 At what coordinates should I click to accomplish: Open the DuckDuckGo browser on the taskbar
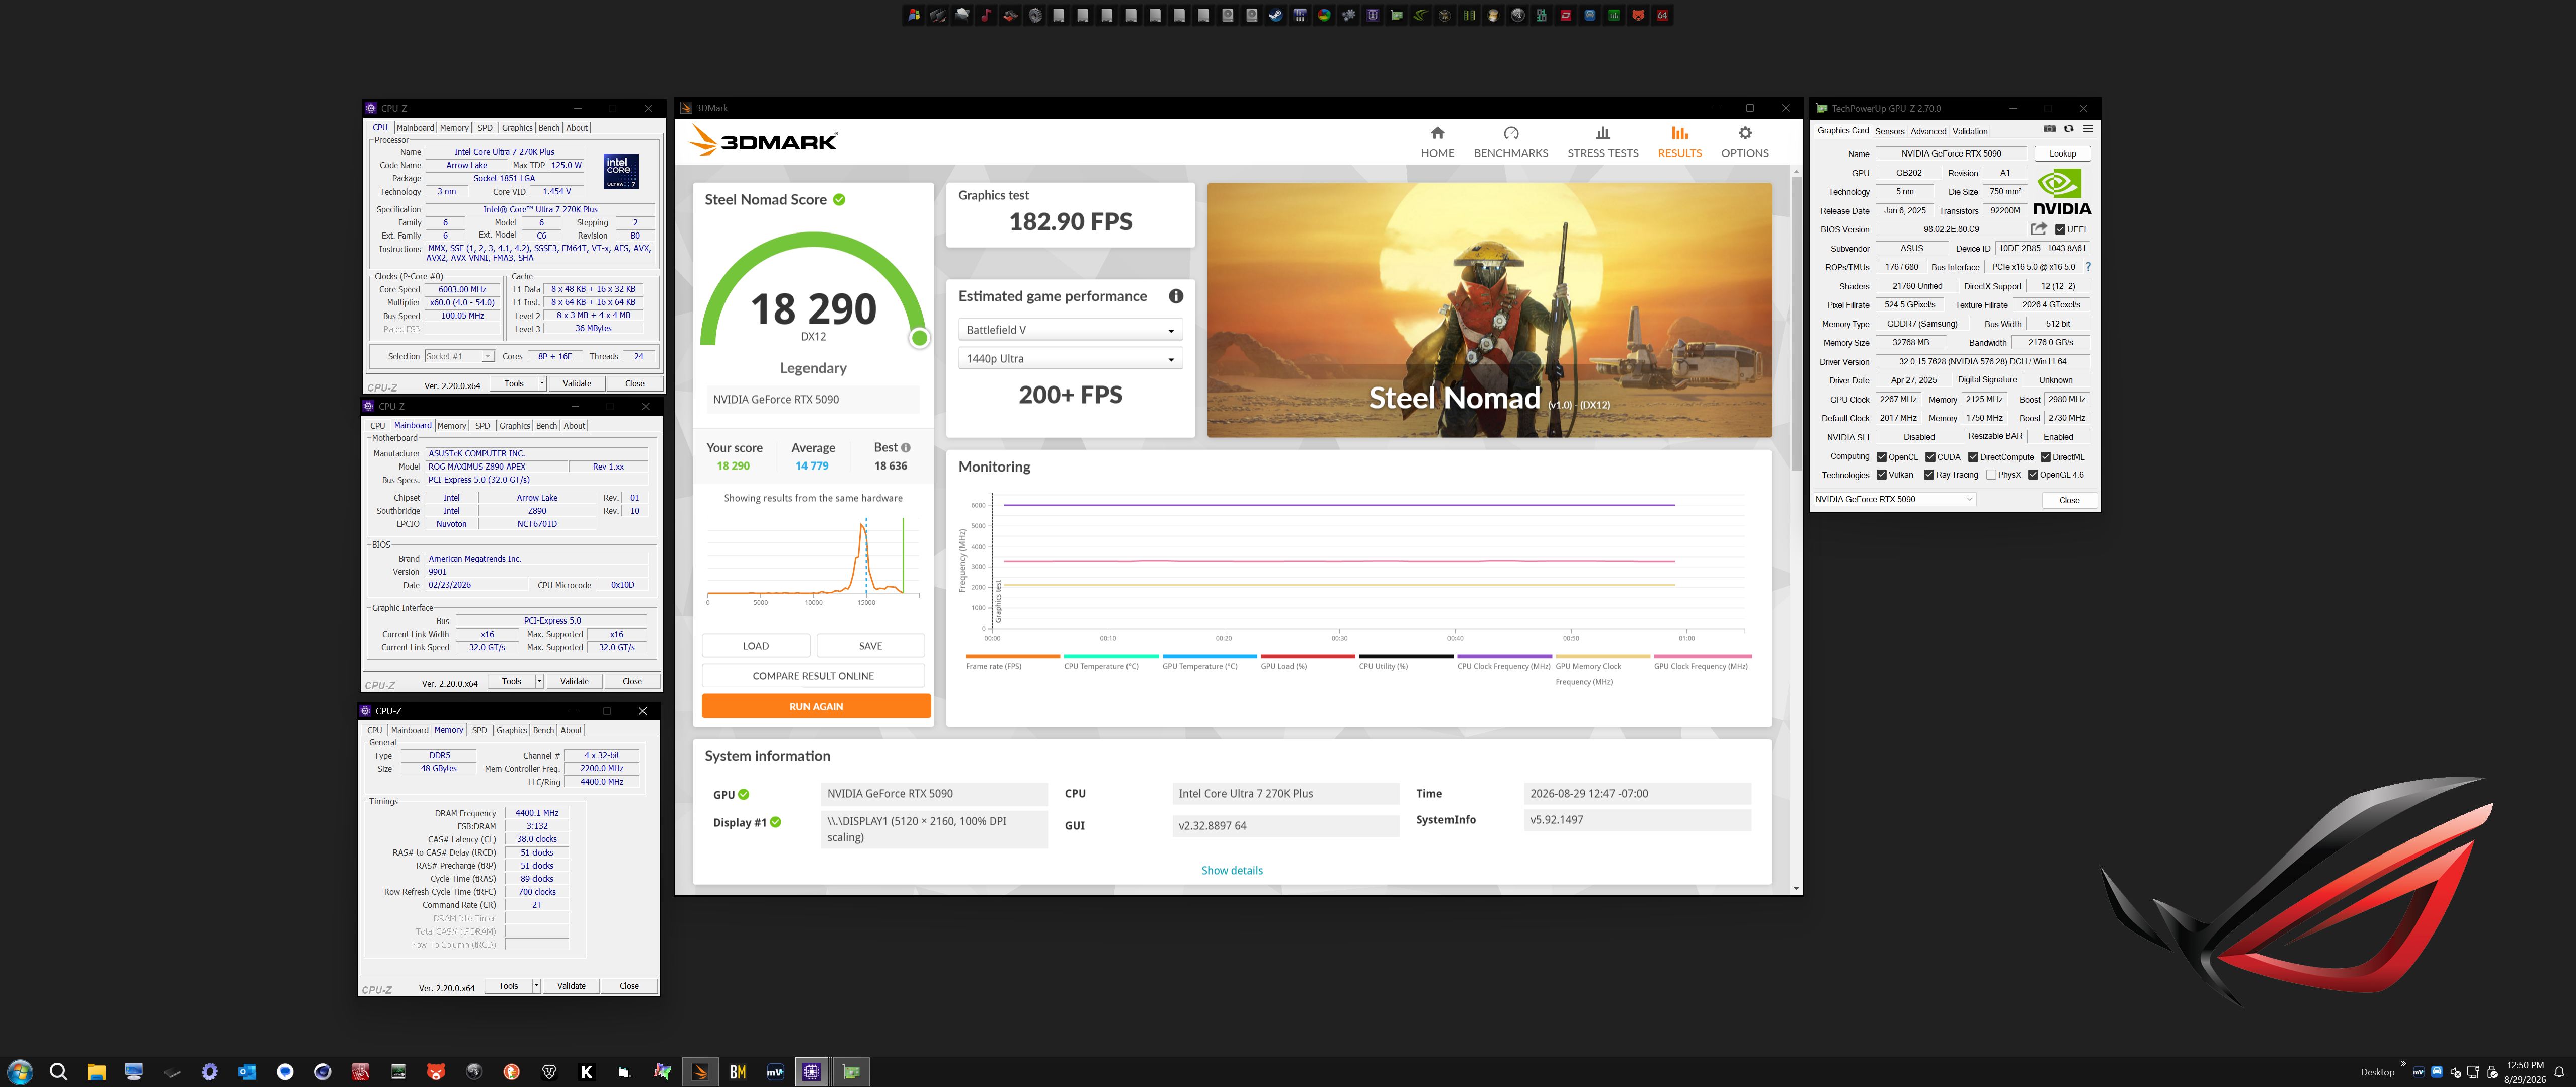511,1072
